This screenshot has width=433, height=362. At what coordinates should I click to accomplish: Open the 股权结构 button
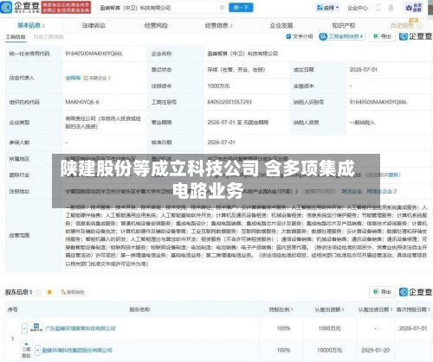pos(73,292)
